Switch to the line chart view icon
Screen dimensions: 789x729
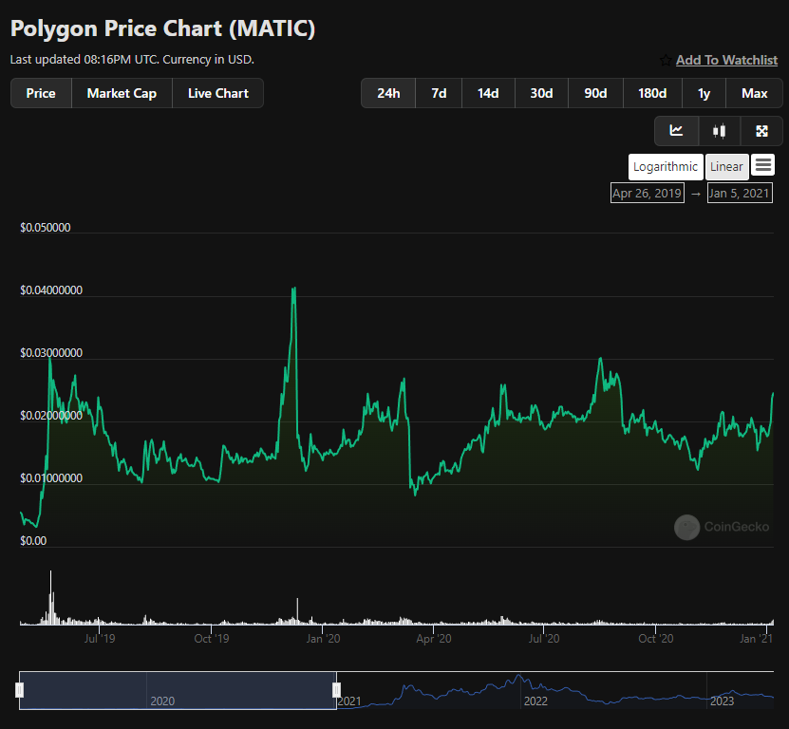coord(676,131)
